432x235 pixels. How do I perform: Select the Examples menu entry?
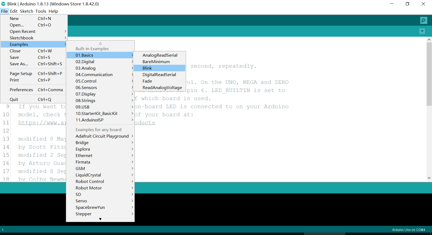[x=34, y=44]
